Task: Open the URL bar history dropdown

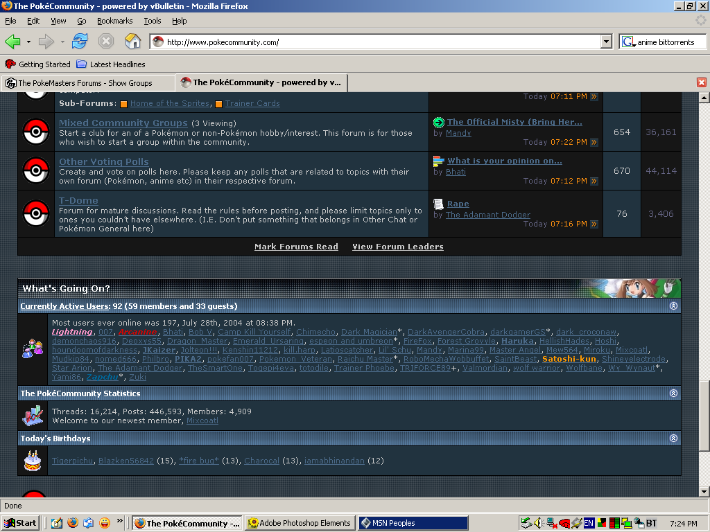Action: coord(606,42)
